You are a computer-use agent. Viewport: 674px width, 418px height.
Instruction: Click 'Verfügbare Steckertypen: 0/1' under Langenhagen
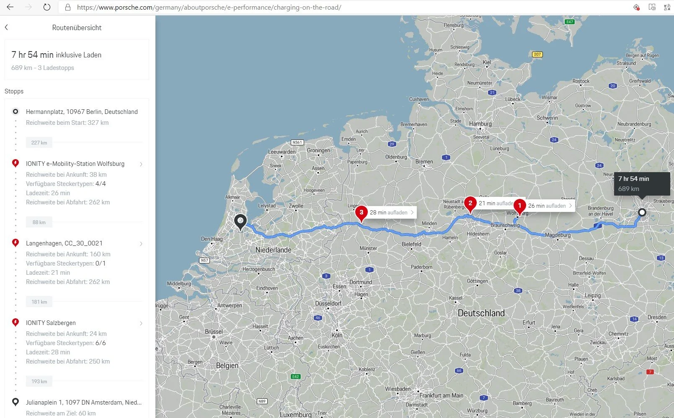pyautogui.click(x=66, y=263)
